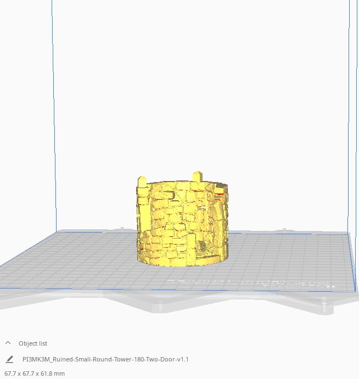The image size is (359, 379).
Task: Click the Object list header label
Action: click(x=33, y=343)
